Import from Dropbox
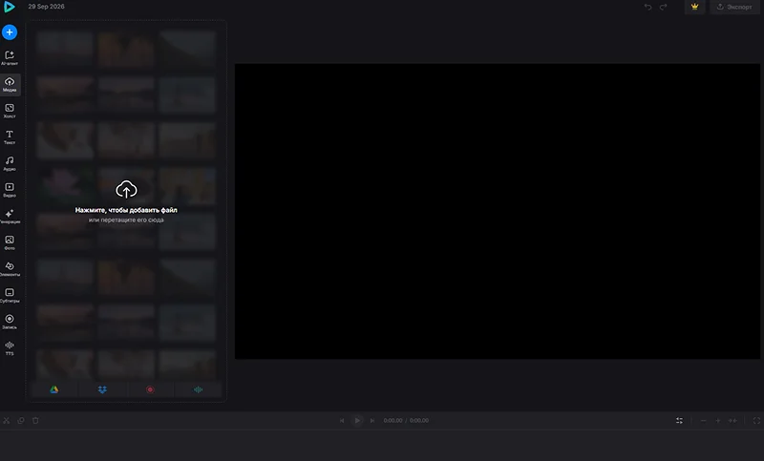The image size is (764, 461). pyautogui.click(x=102, y=389)
